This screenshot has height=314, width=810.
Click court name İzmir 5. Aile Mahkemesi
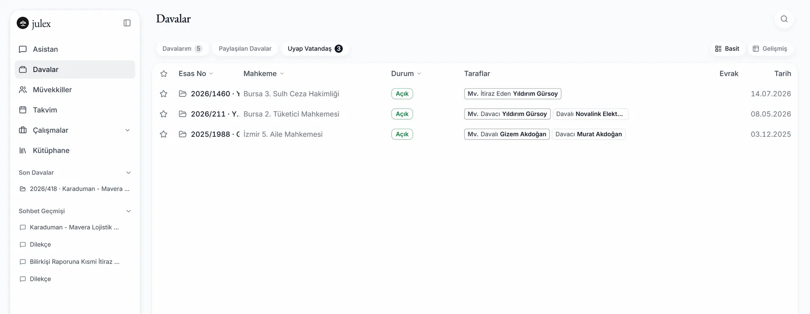coord(283,134)
